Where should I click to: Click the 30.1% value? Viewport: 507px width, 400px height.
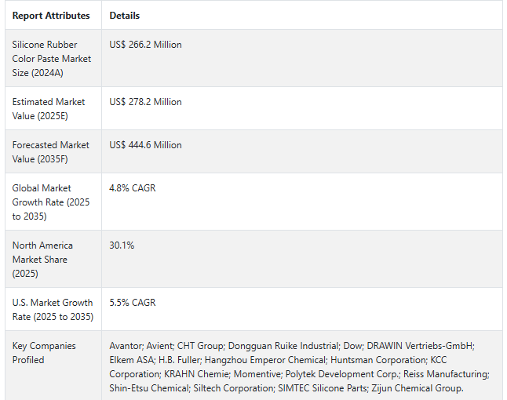[x=122, y=245]
